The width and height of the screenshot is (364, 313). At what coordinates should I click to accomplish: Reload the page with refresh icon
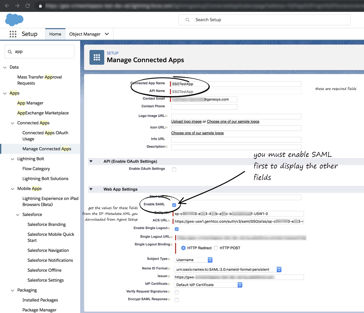point(28,5)
